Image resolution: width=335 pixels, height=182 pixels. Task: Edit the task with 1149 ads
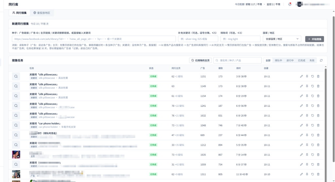301,86
